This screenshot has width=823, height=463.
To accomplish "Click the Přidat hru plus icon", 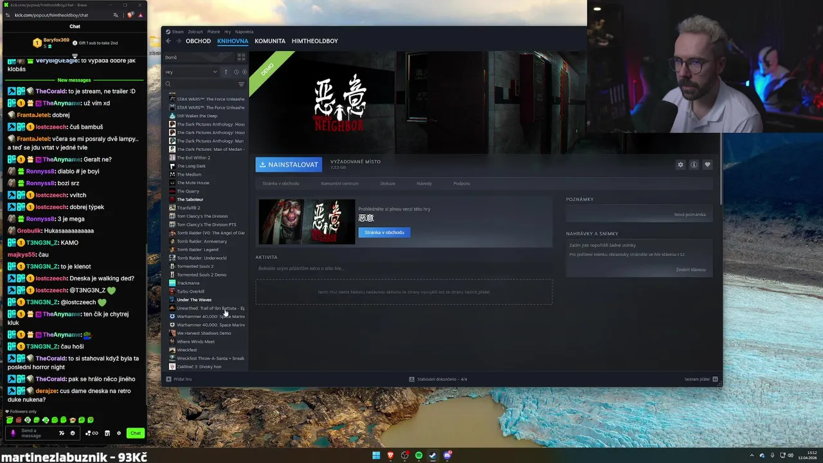I will 168,379.
